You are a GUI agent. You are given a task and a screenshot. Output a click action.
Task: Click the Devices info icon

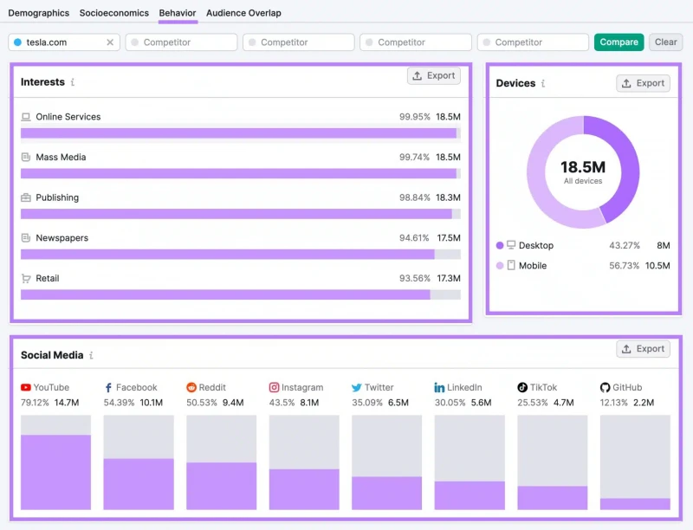(x=543, y=83)
